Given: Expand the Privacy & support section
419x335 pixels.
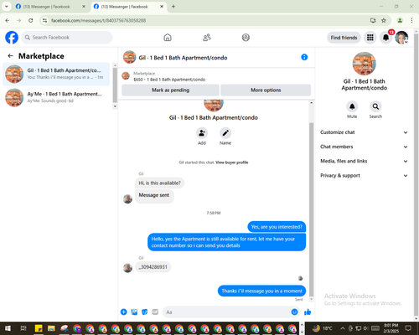Looking at the screenshot, I should pos(364,176).
